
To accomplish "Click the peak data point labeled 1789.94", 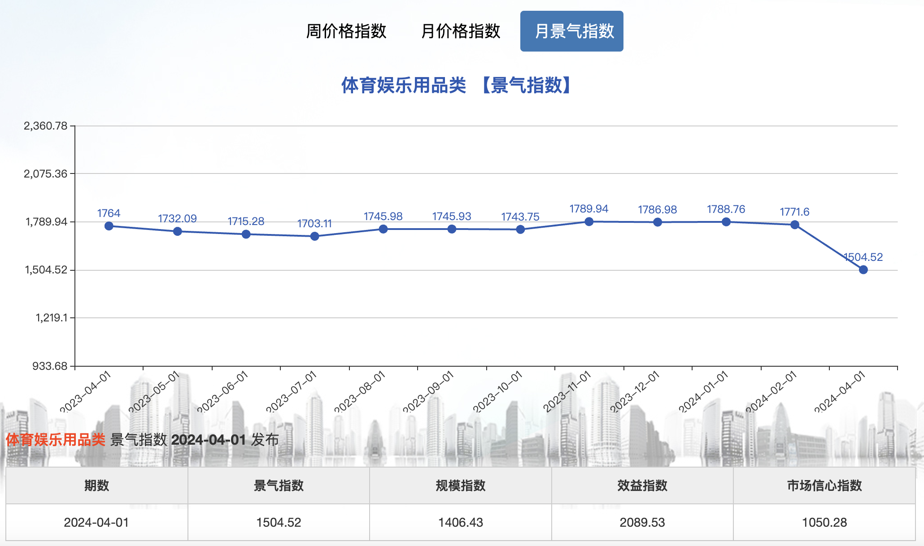I will tap(589, 221).
